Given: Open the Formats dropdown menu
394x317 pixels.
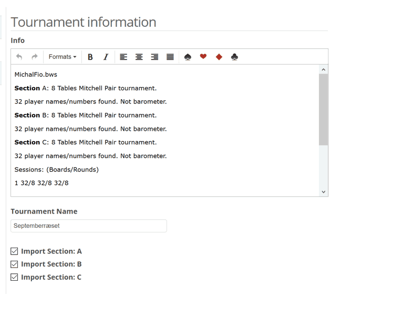Looking at the screenshot, I should 62,57.
